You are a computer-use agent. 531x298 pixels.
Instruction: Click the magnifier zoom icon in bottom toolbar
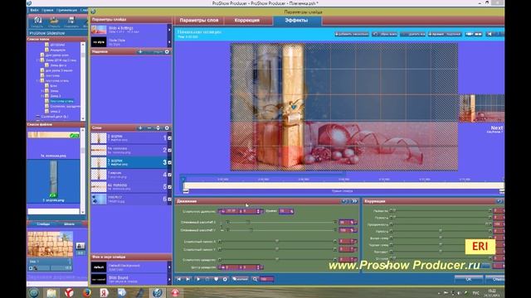coord(255,279)
